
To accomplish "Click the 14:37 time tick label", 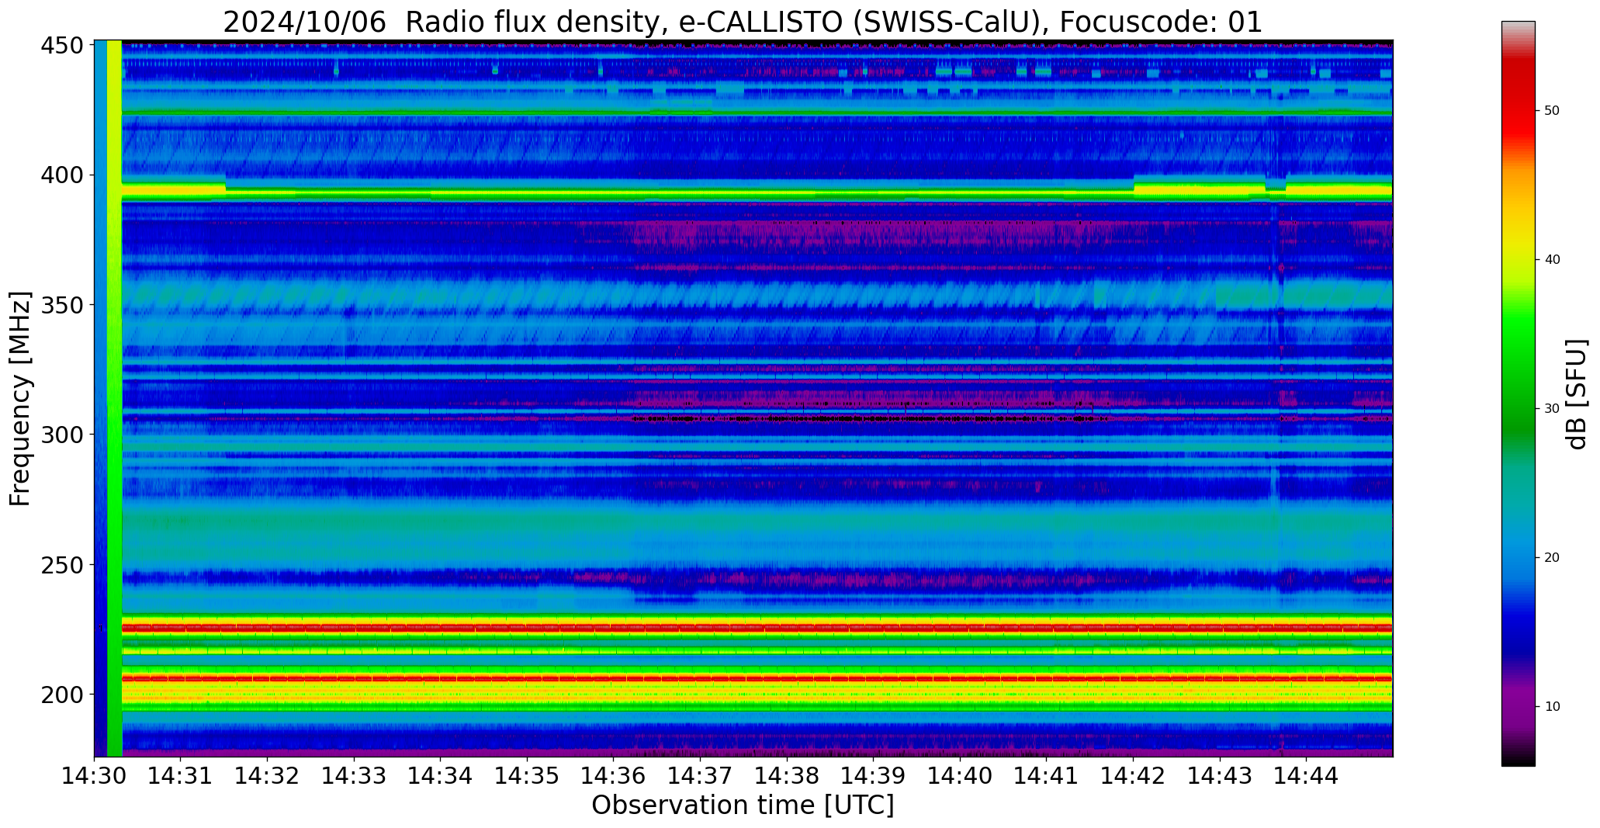I will (700, 775).
